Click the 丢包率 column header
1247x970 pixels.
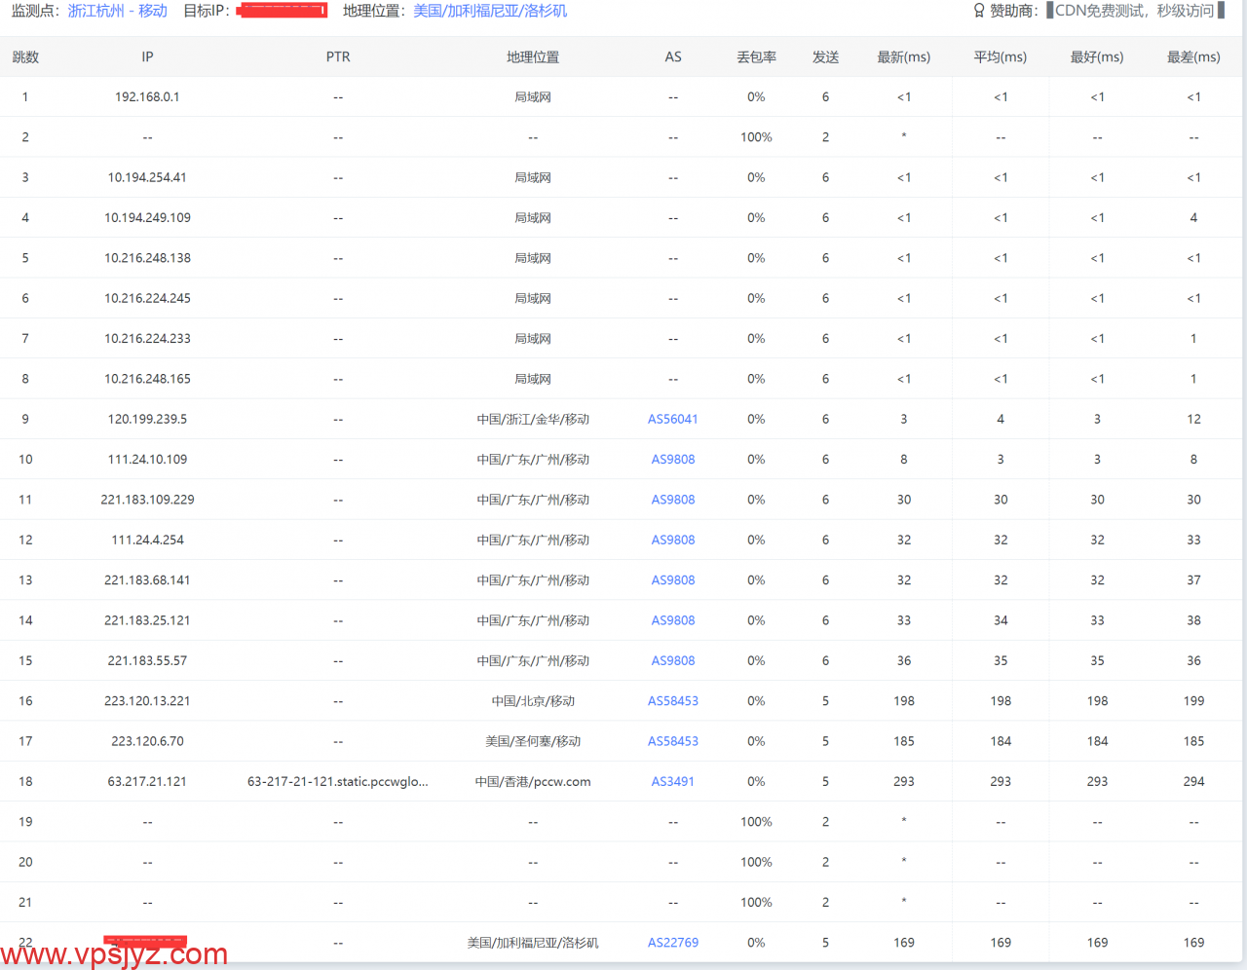pyautogui.click(x=756, y=57)
